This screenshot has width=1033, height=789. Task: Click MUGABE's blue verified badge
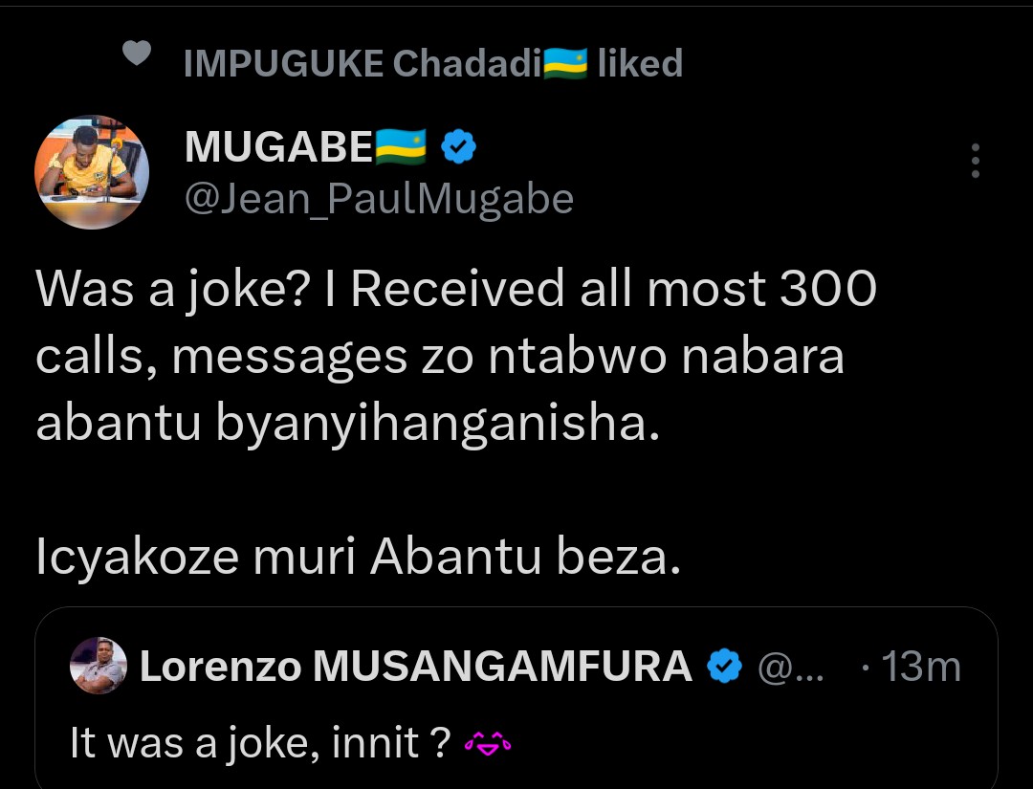[459, 147]
